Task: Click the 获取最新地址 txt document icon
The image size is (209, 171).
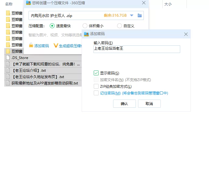Action: click(8, 83)
